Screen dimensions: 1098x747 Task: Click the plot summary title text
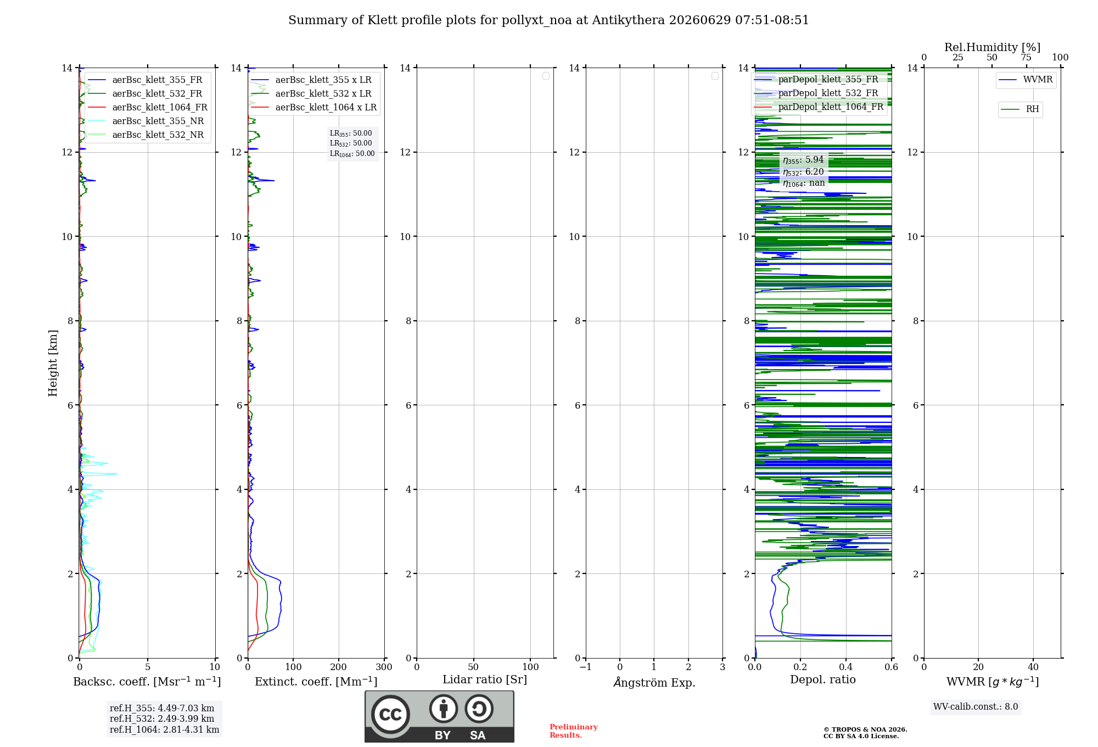coord(548,20)
